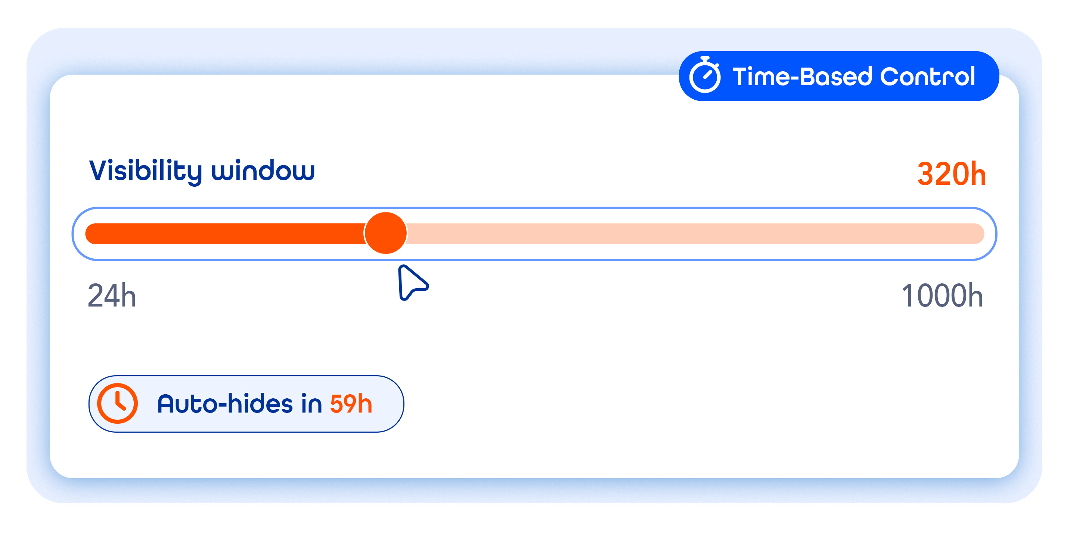Image resolution: width=1070 pixels, height=535 pixels.
Task: Click the word "window" in the heading
Action: coord(263,171)
